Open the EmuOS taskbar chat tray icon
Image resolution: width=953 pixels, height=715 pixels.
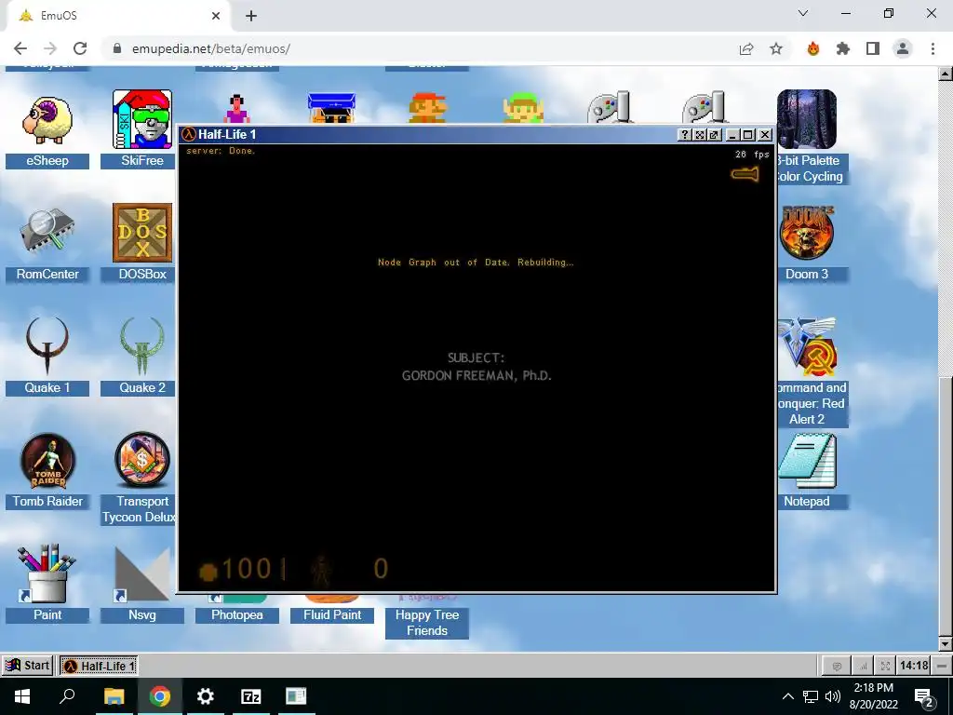click(837, 666)
